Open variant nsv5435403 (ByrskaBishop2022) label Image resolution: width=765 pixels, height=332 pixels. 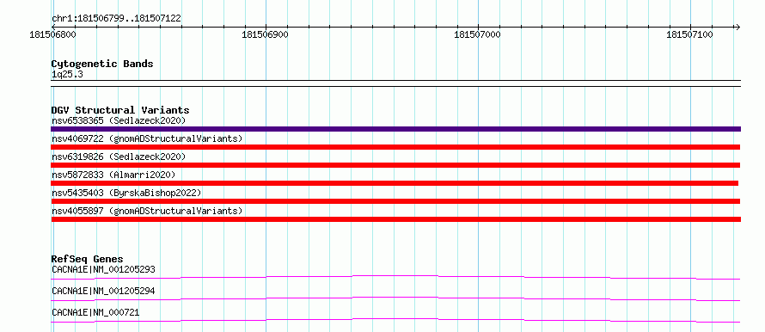(126, 193)
